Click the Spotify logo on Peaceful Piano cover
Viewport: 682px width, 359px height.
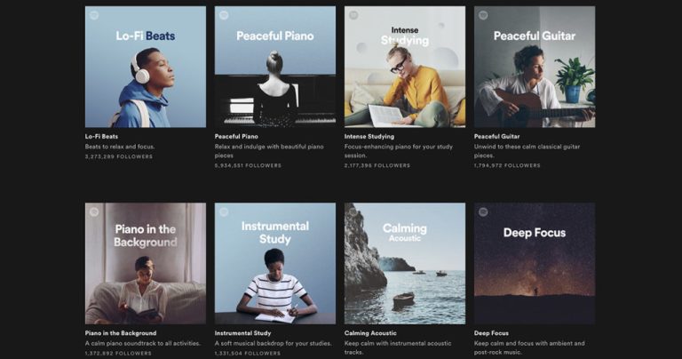point(224,15)
